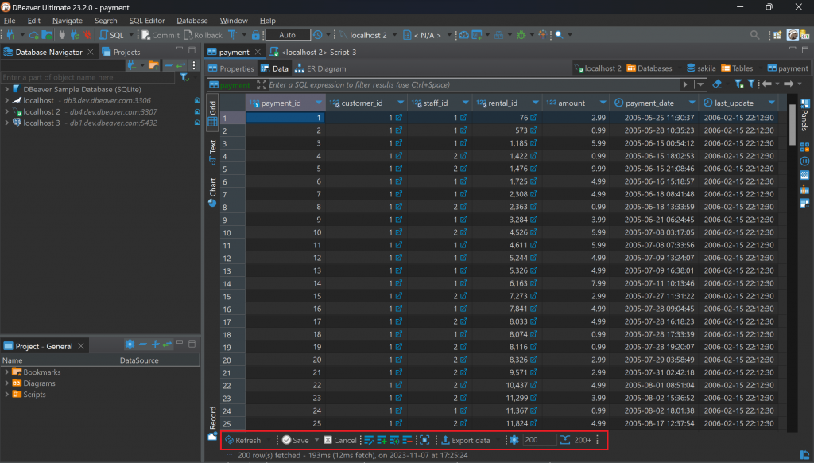
Task: Open the Navigate menu
Action: tap(68, 21)
